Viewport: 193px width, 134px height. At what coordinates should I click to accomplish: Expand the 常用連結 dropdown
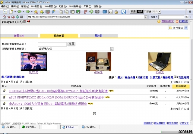coord(186,28)
